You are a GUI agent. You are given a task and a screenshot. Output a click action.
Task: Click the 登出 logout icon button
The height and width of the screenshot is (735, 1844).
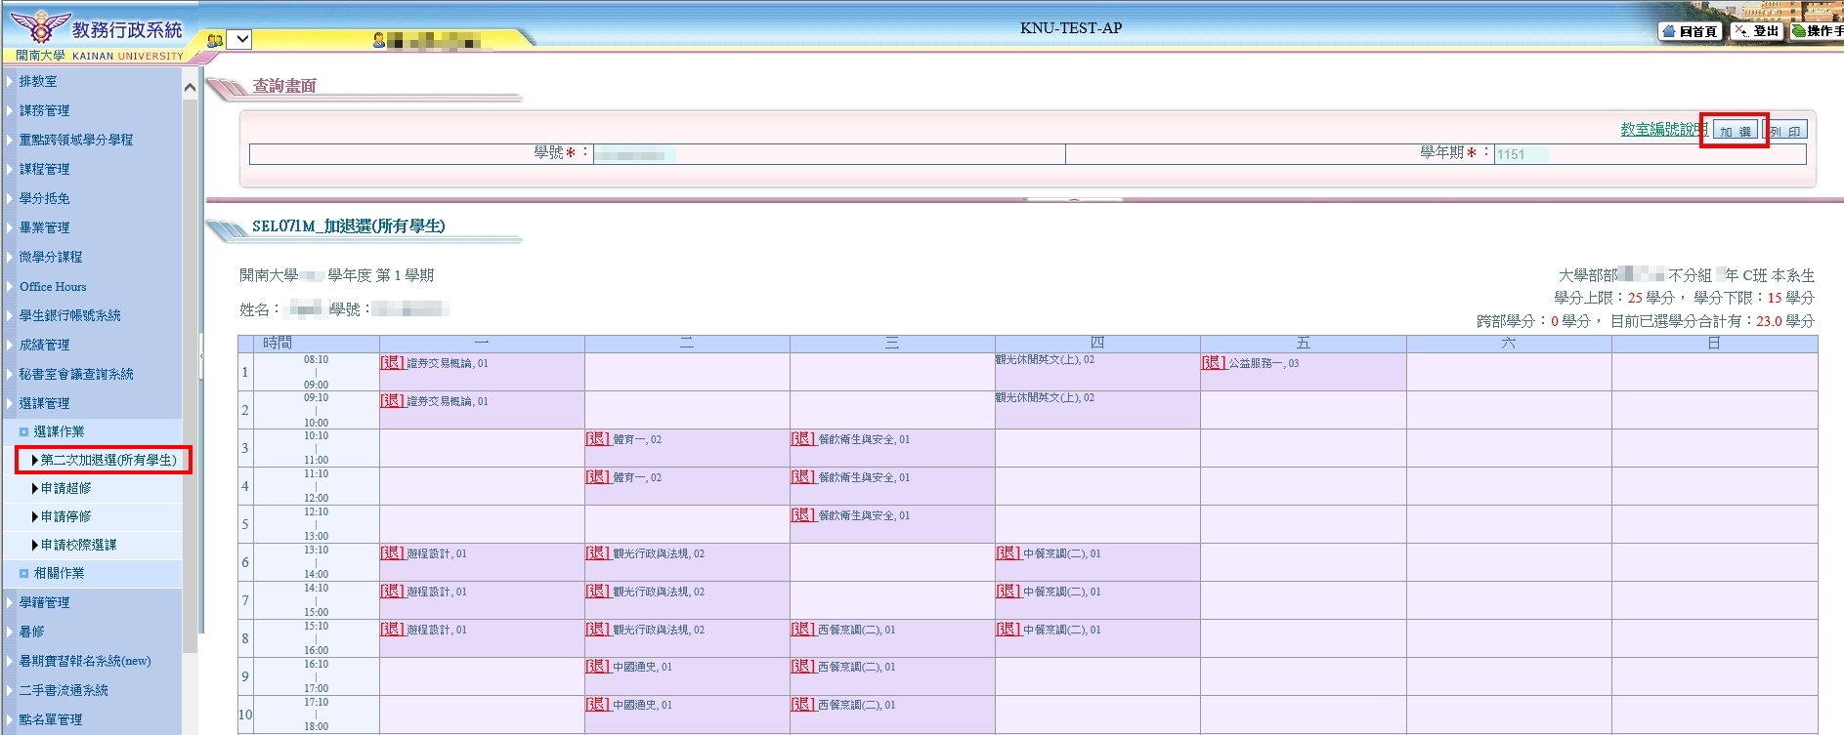click(1757, 31)
